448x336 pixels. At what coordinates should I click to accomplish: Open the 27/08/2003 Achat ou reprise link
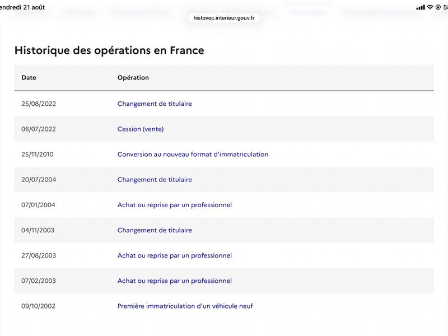[x=175, y=256]
